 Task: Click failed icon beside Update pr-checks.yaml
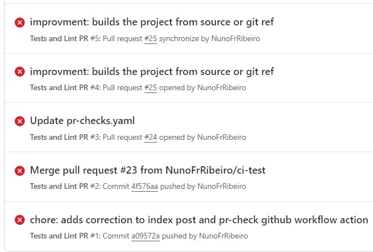pyautogui.click(x=20, y=121)
